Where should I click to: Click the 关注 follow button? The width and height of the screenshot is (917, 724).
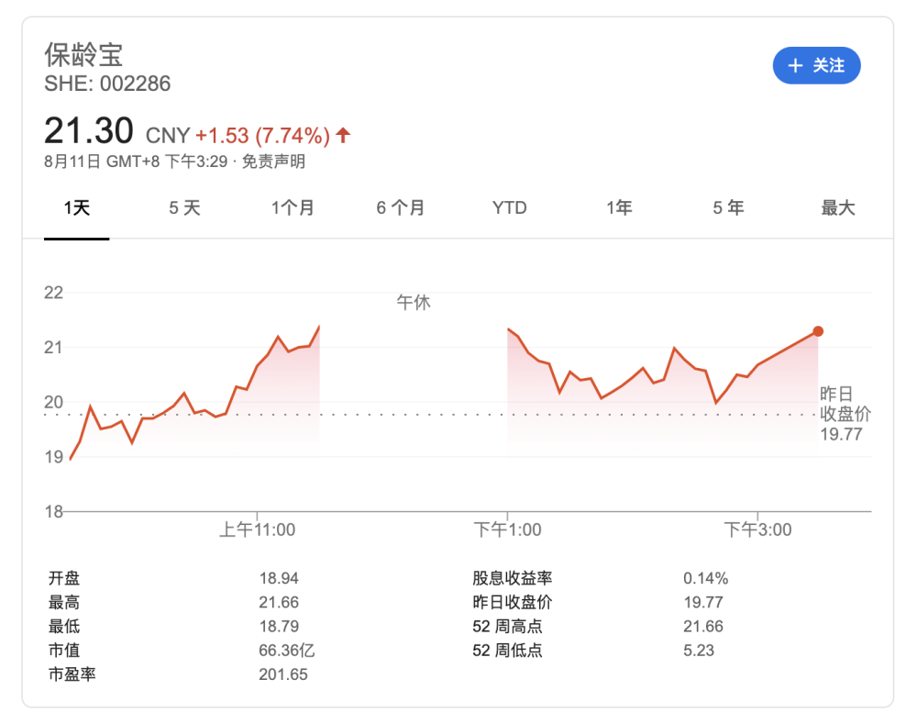(x=816, y=65)
